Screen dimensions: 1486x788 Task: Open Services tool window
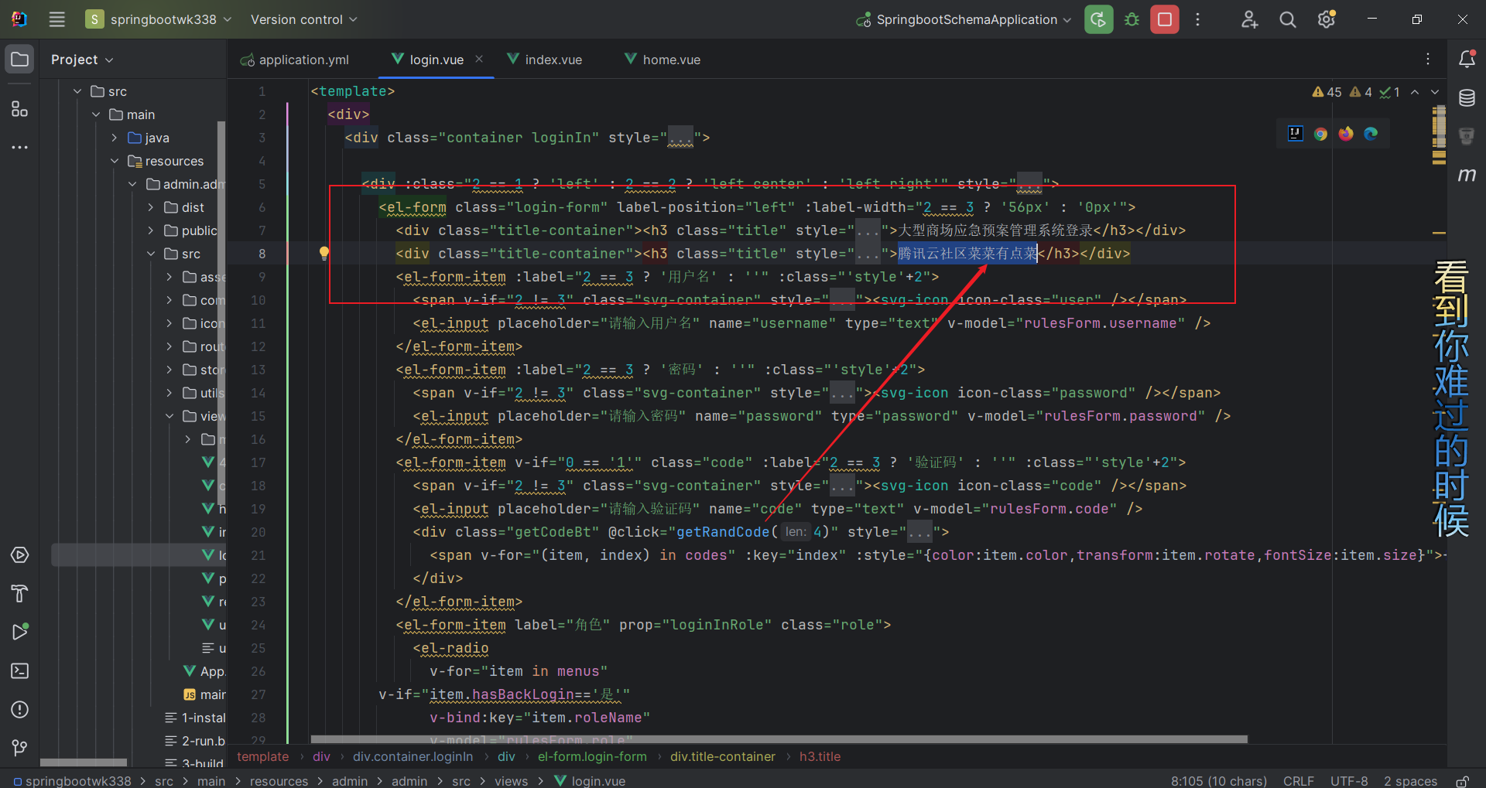(x=20, y=555)
